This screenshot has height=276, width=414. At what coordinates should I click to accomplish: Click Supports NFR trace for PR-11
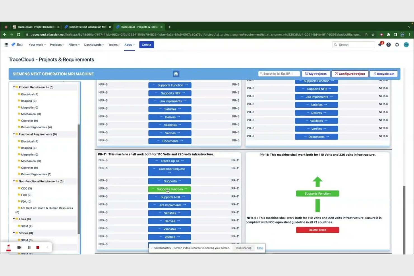coord(170,197)
